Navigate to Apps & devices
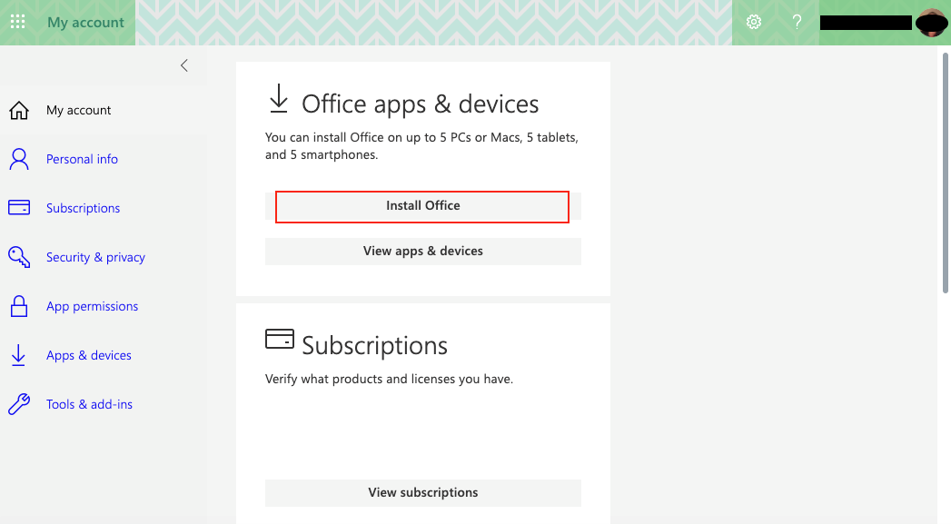 (88, 355)
